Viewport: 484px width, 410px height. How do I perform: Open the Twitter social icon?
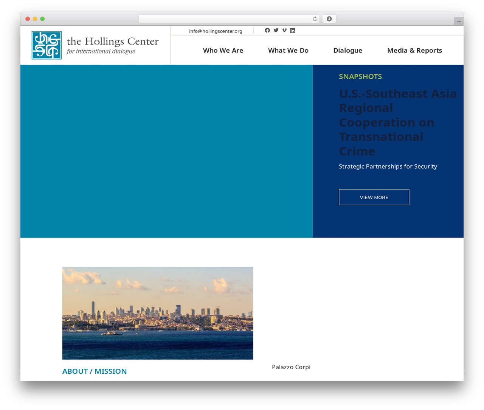point(276,30)
